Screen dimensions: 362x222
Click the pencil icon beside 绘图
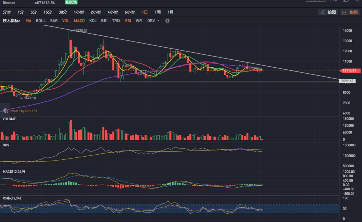(x=323, y=12)
